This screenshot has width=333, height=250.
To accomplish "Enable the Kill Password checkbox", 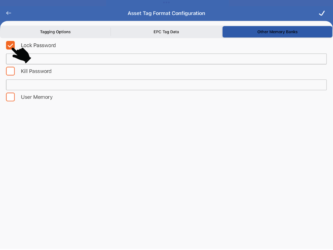I will pos(10,71).
